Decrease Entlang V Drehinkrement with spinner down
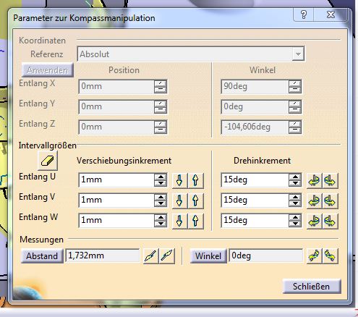358x317 pixels. click(295, 203)
